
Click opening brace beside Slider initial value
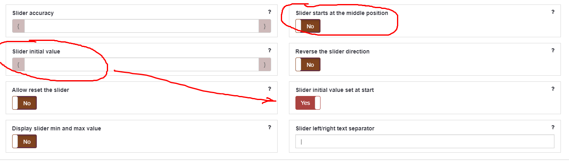[18, 64]
